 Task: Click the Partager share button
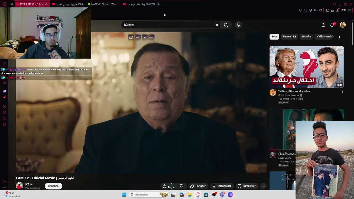(198, 186)
